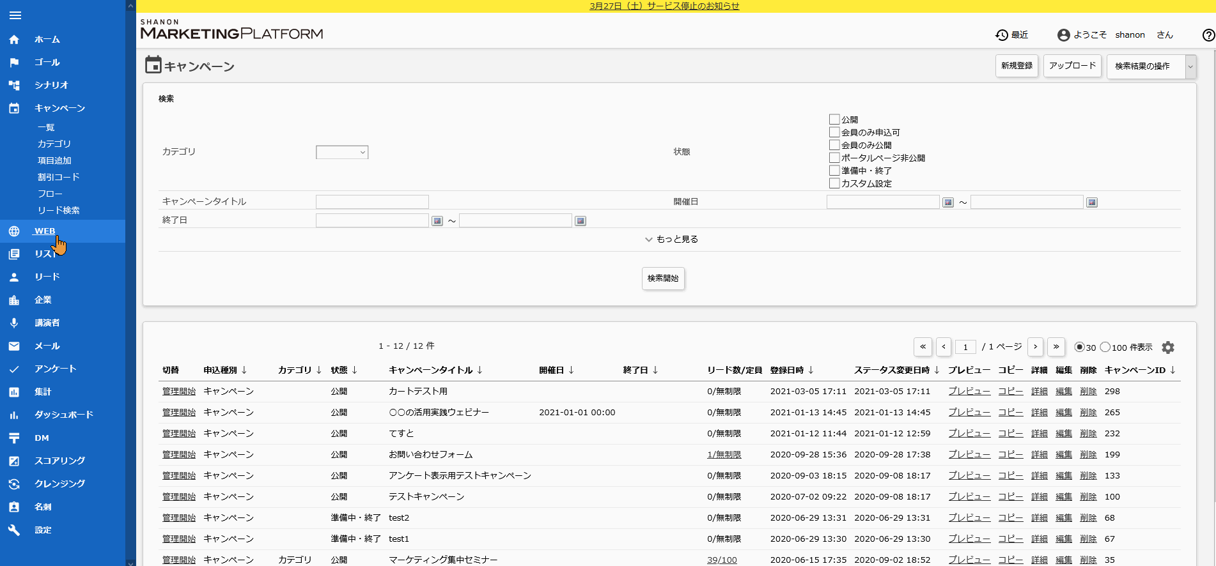Click the List icon in sidebar

[x=14, y=254]
